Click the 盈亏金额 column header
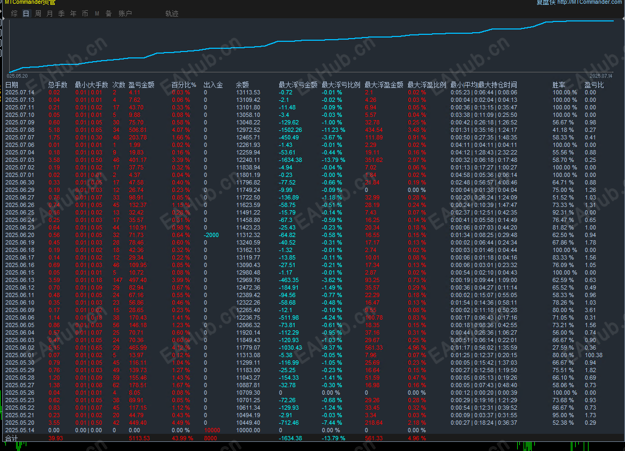The height and width of the screenshot is (451, 625). 142,85
